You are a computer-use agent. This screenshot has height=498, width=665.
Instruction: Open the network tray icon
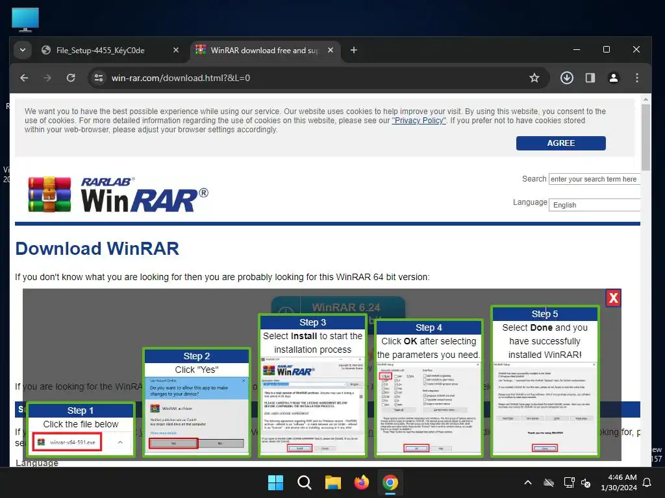point(569,482)
